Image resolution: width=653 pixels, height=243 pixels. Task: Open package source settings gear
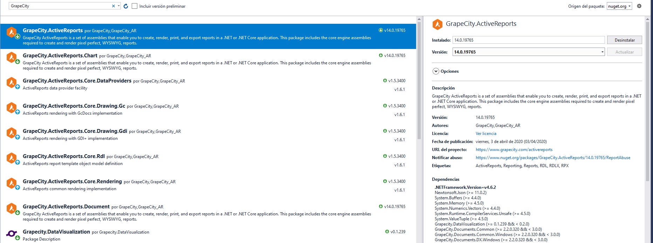coord(639,6)
